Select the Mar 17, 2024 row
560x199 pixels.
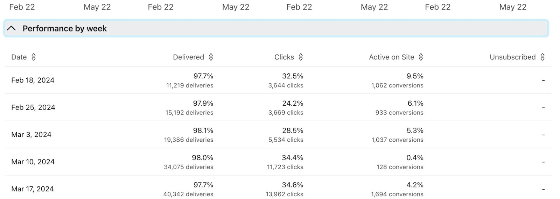(33, 189)
